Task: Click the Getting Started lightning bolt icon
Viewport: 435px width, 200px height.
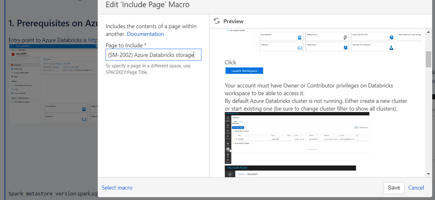Action: (345, 38)
